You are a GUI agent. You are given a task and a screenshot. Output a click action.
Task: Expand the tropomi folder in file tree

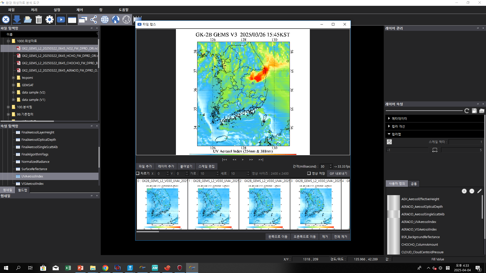click(13, 78)
